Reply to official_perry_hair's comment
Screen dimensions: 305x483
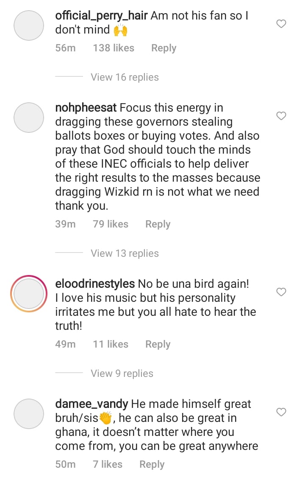coord(164,48)
